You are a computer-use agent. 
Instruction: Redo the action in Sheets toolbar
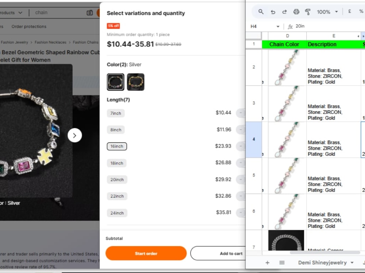284,12
